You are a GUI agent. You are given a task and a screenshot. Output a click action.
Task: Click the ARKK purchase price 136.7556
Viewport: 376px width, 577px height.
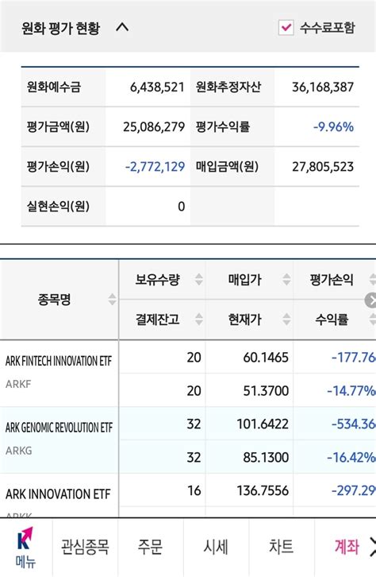click(263, 490)
